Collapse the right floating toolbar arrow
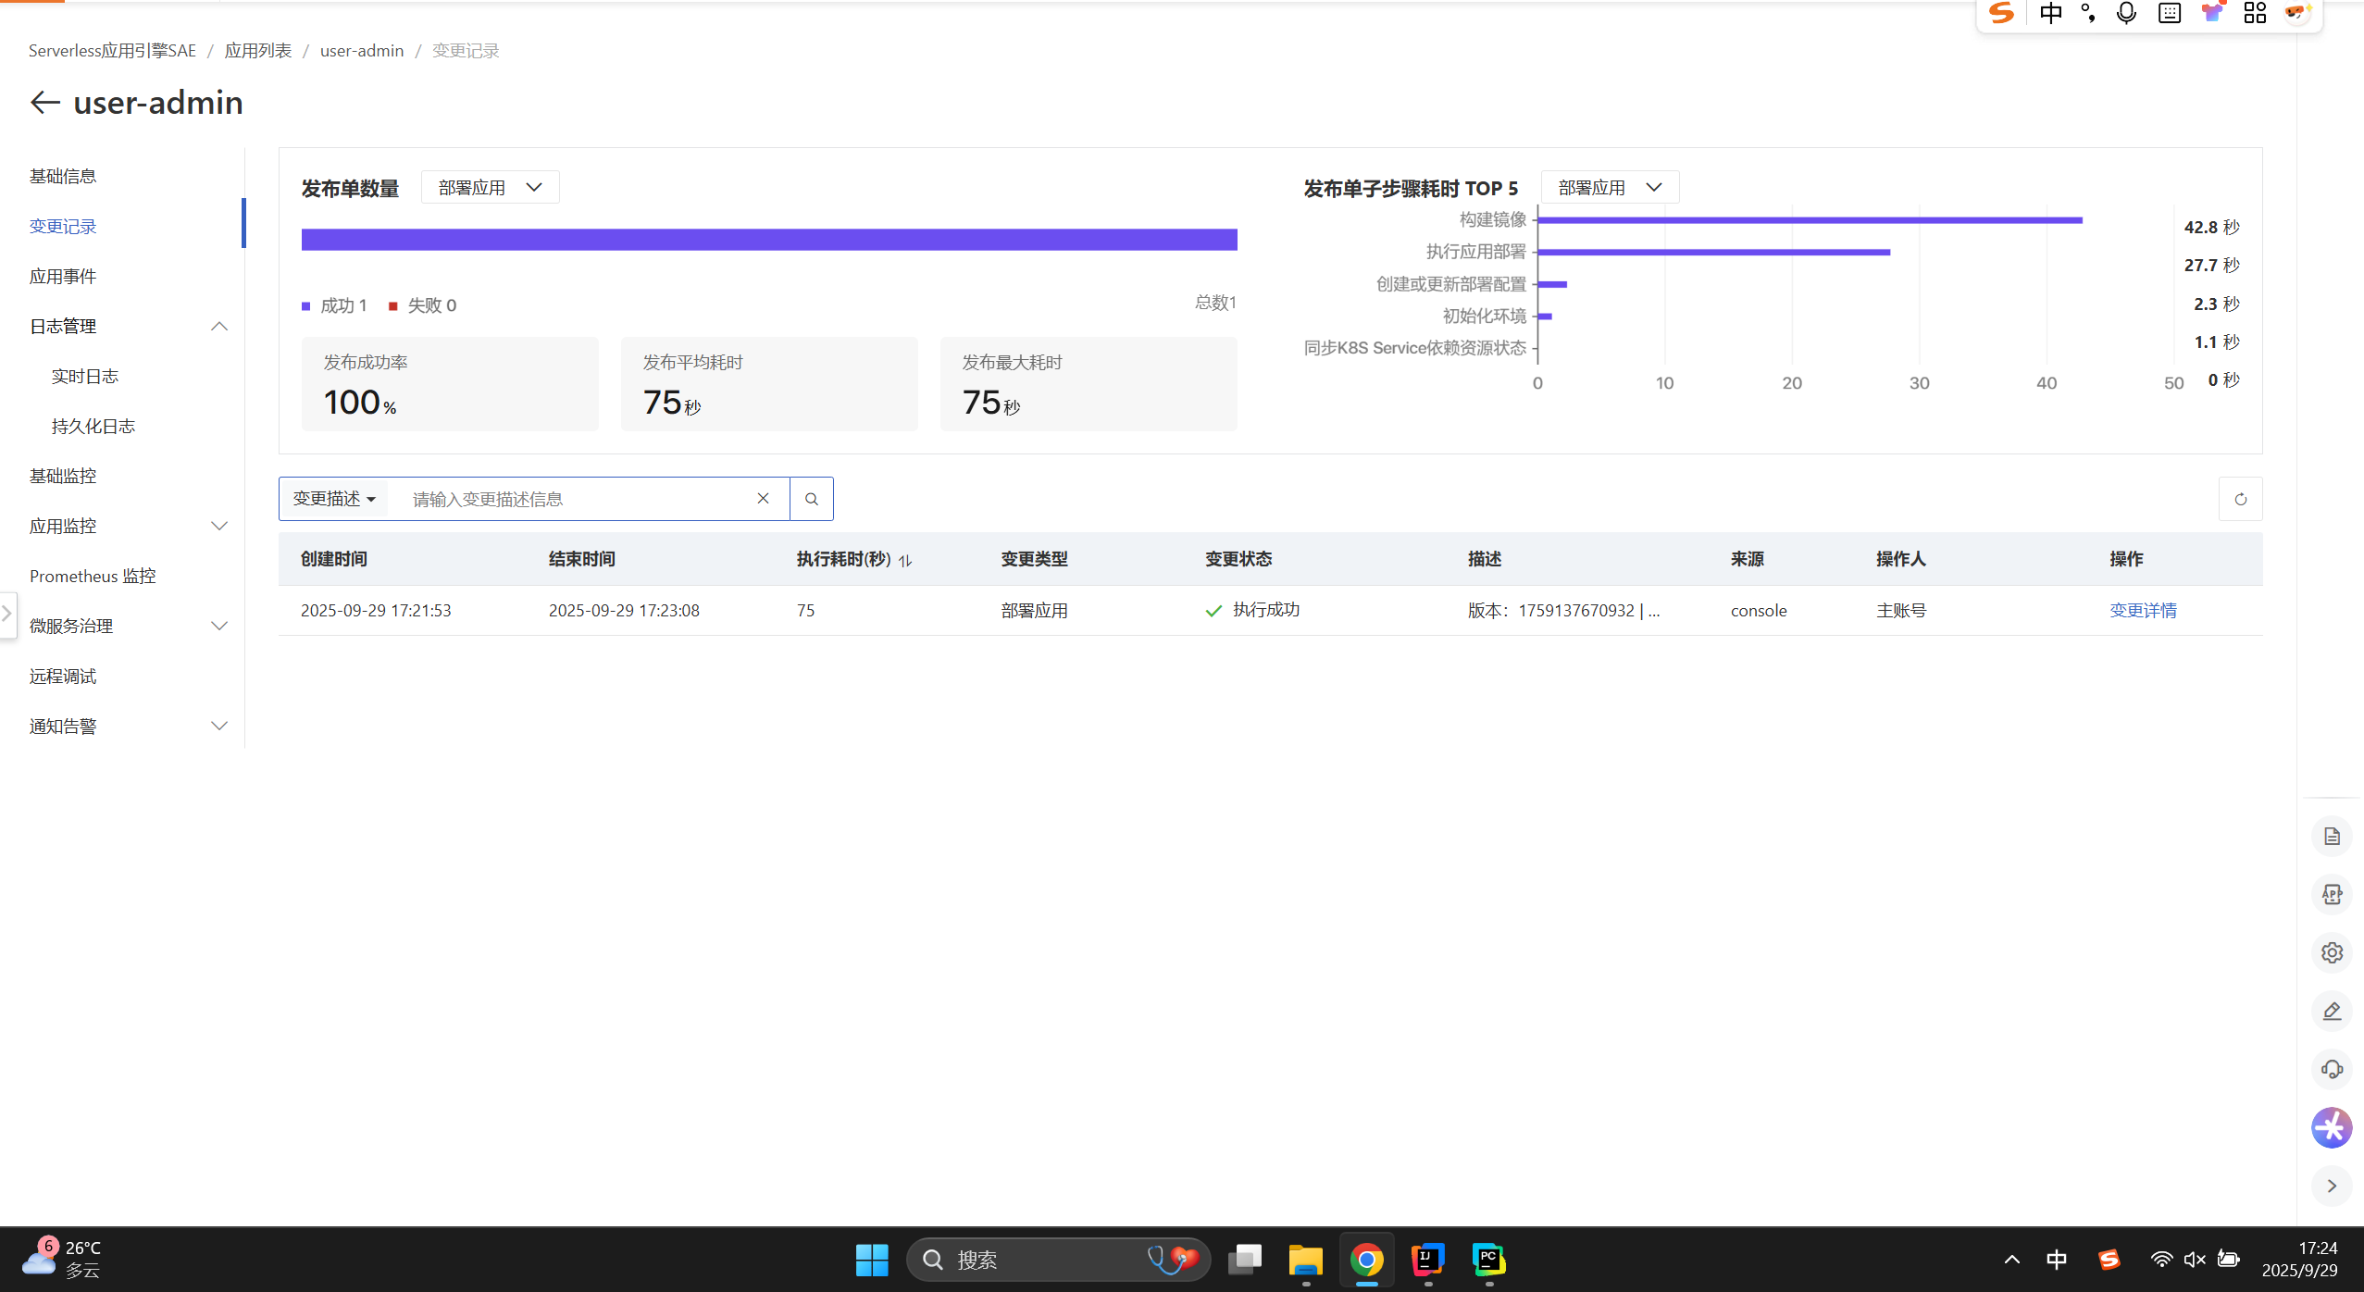The image size is (2364, 1292). (x=2332, y=1186)
